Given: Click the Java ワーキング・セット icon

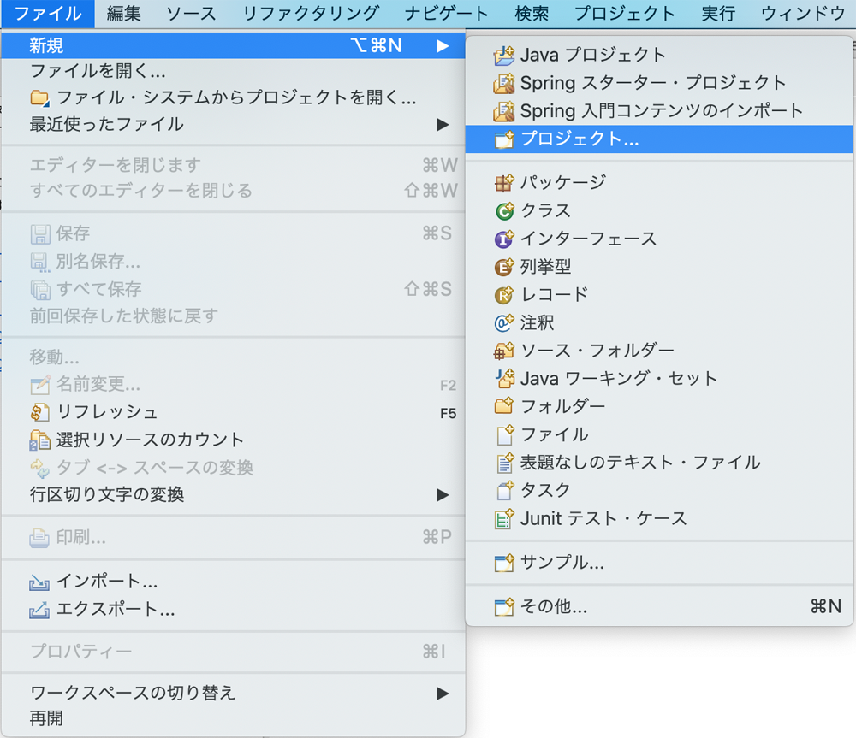Looking at the screenshot, I should pyautogui.click(x=504, y=379).
